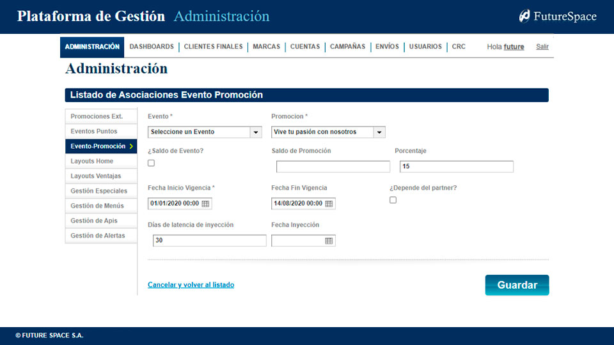Open CLIENTES FINALES section
Image resolution: width=614 pixels, height=345 pixels.
click(214, 47)
